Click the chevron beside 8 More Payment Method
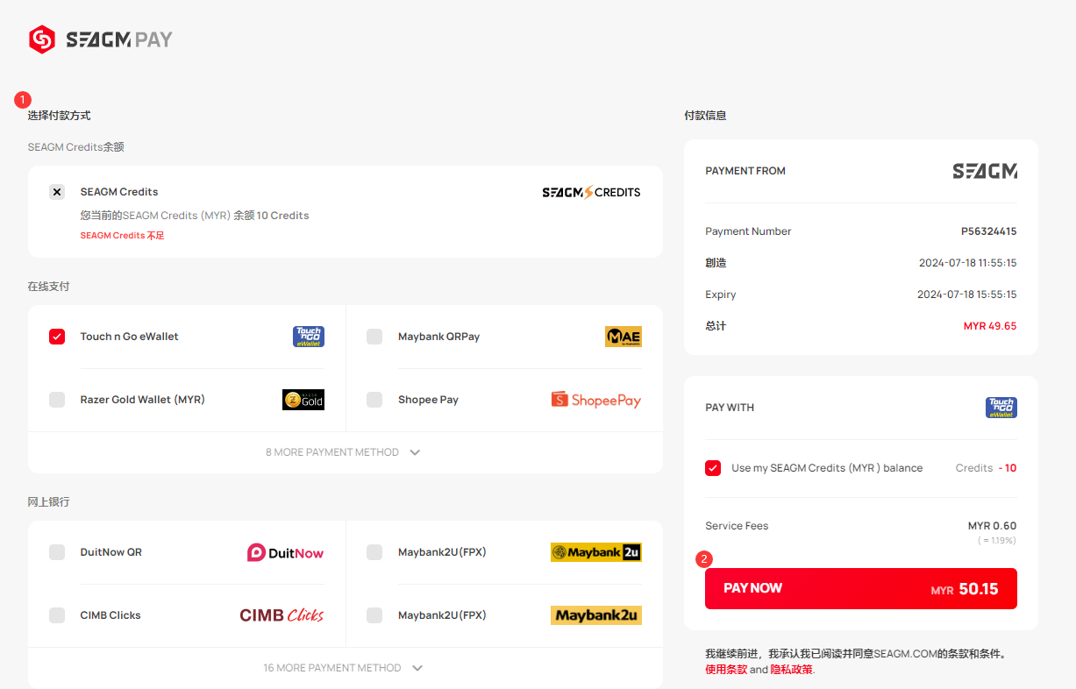The image size is (1076, 689). coord(415,453)
